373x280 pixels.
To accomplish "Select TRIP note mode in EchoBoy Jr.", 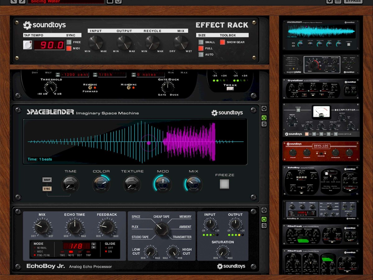I will click(x=88, y=252).
